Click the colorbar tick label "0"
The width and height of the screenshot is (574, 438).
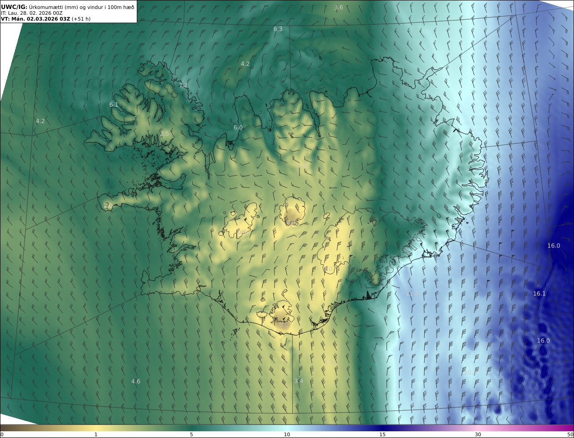point(2,434)
